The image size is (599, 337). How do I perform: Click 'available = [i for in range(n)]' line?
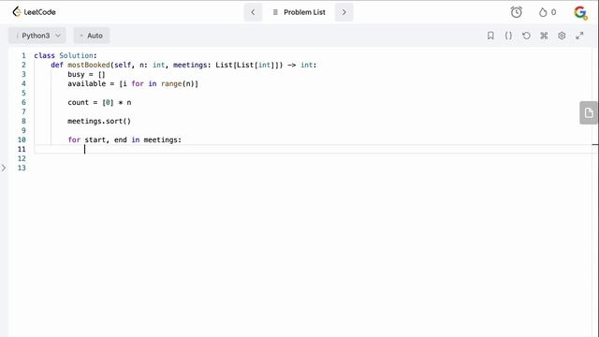[133, 83]
